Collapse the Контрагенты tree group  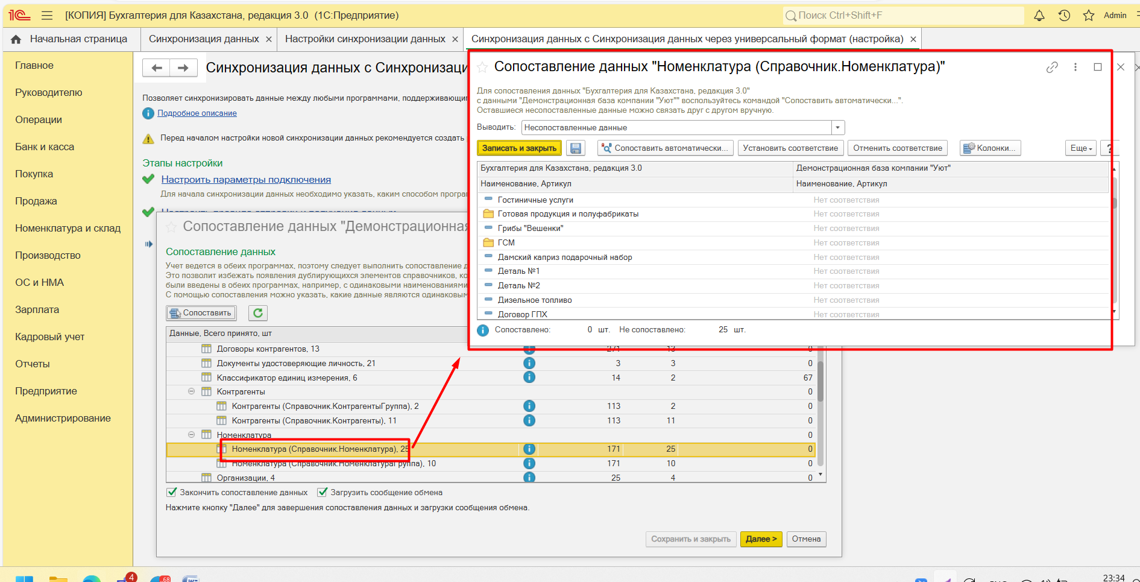191,391
